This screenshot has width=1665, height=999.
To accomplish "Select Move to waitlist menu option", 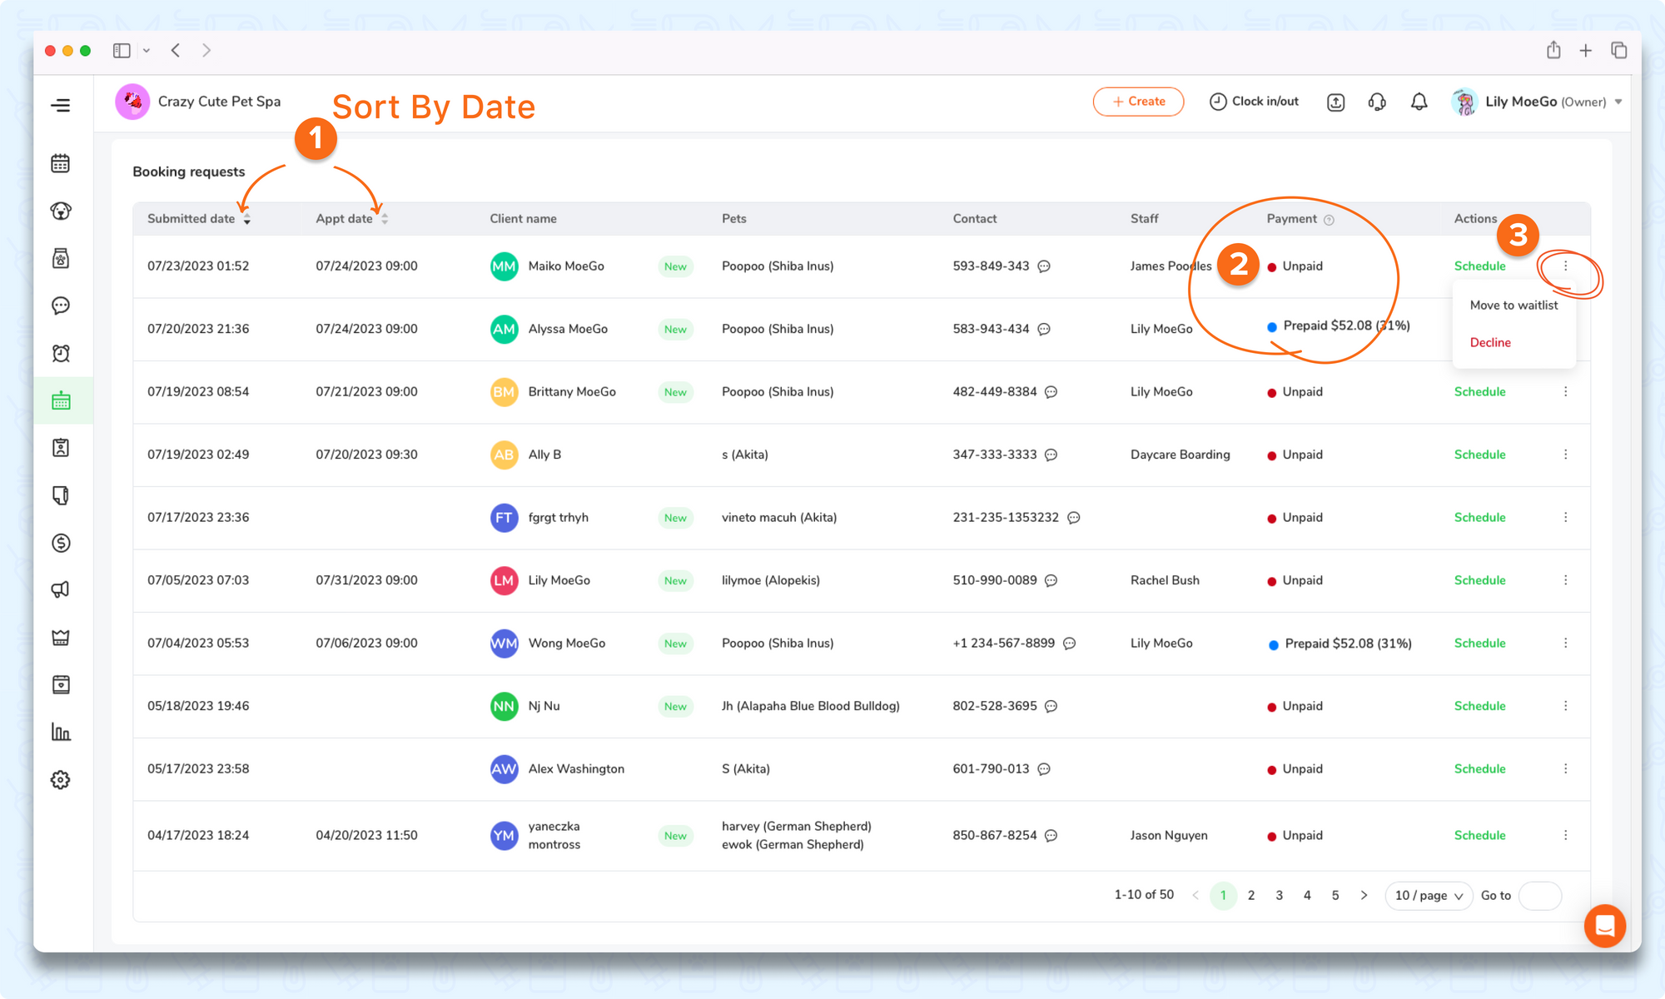I will click(x=1513, y=306).
